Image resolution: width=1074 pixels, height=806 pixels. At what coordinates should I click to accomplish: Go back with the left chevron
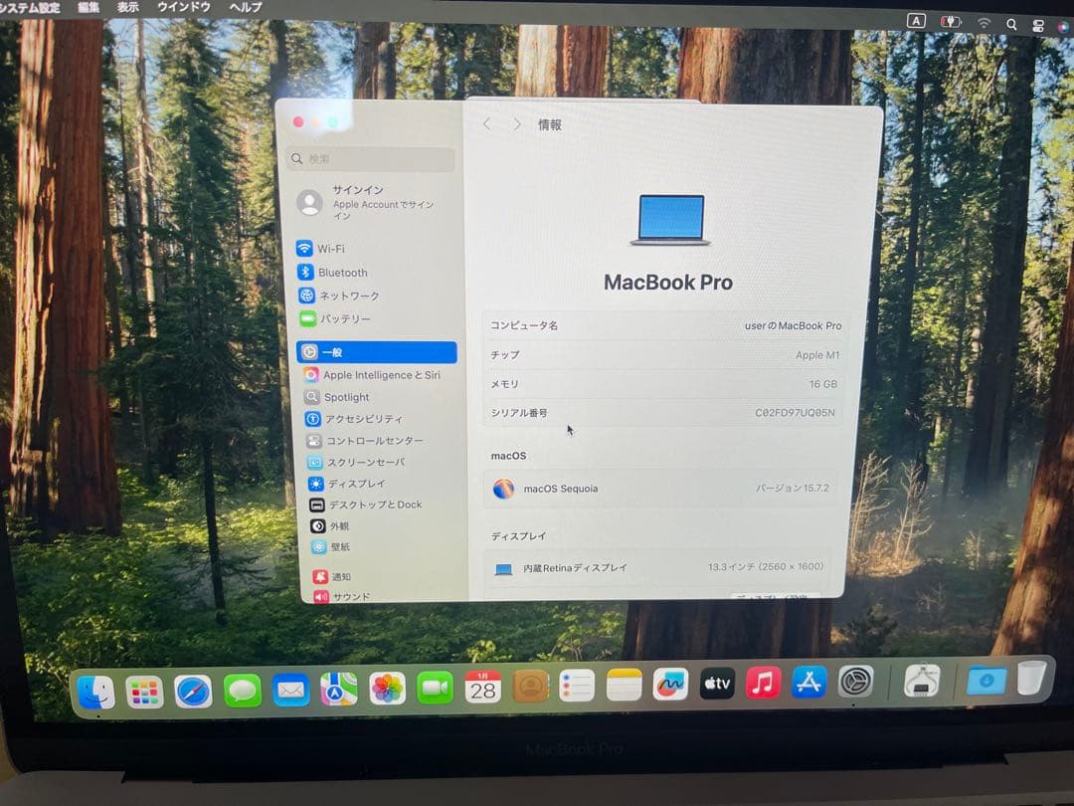pyautogui.click(x=487, y=124)
